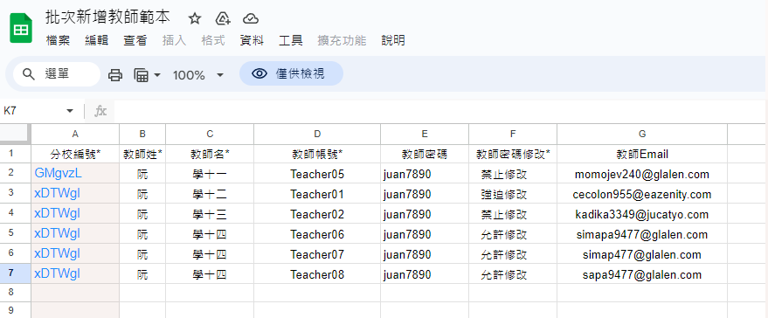Viewport: 768px width, 318px height.
Task: Click xDTWgI link in row 5
Action: tap(57, 234)
